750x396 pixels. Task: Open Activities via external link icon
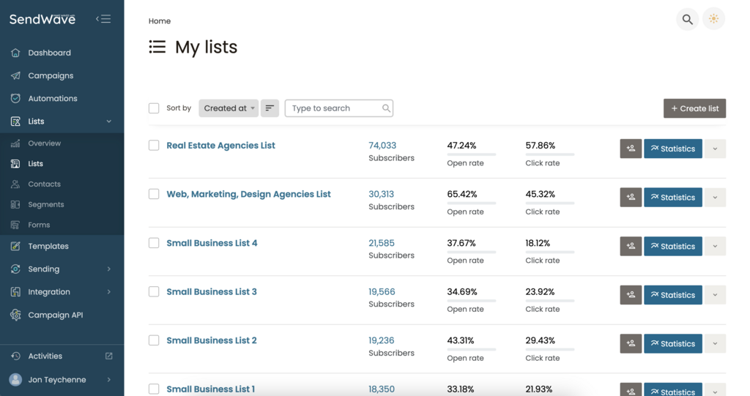click(109, 356)
